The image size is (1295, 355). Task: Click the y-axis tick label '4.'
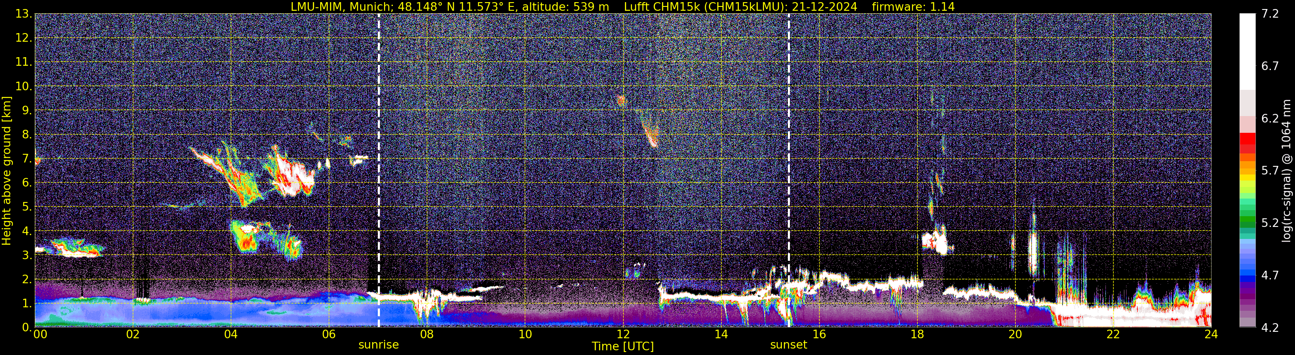[27, 231]
